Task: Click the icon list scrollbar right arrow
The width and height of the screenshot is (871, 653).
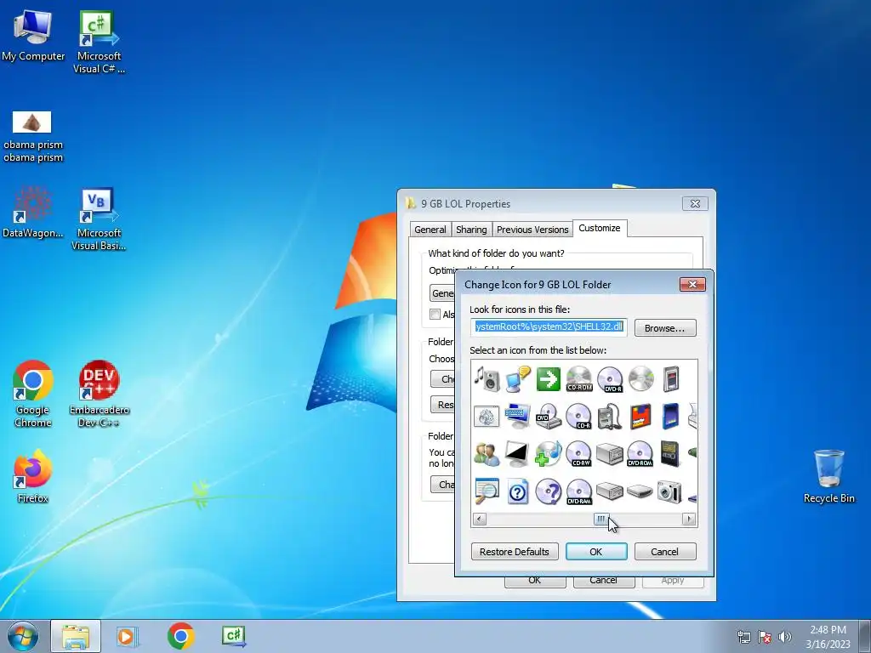Action: pyautogui.click(x=689, y=520)
